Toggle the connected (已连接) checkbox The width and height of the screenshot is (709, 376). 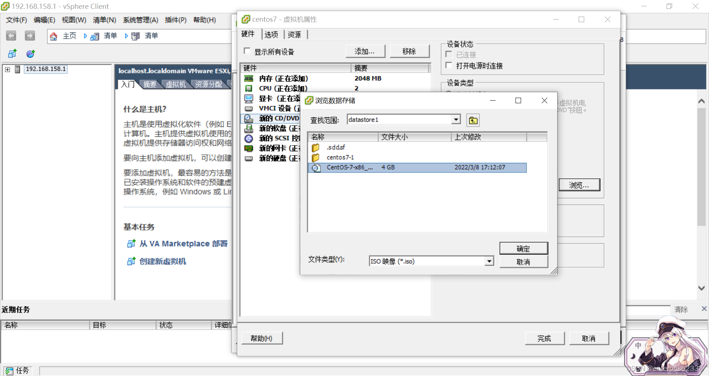pyautogui.click(x=449, y=54)
